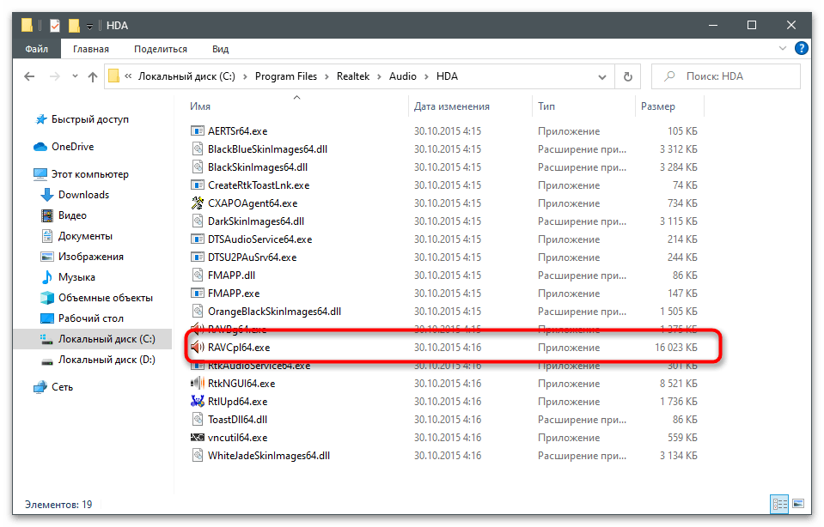Select the RAVCpl64.exe speaker icon
This screenshot has width=824, height=527.
tap(197, 348)
